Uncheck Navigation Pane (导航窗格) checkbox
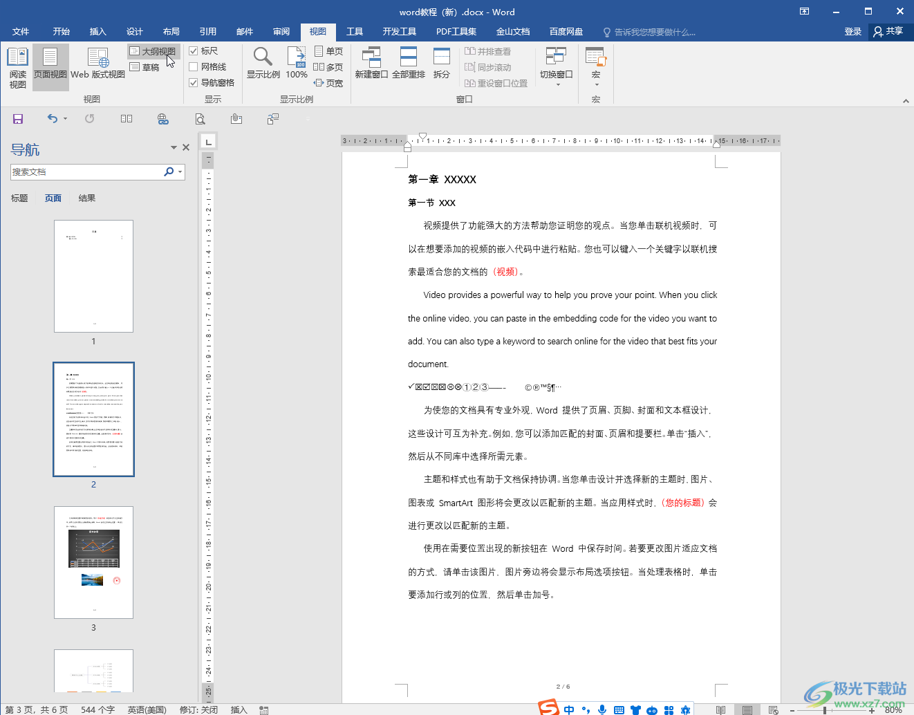The width and height of the screenshot is (914, 715). (194, 83)
